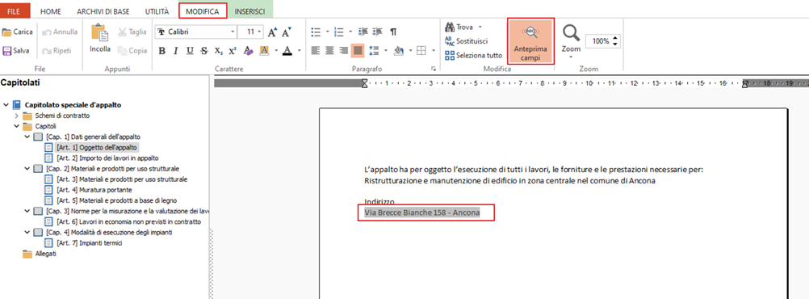The image size is (809, 299).
Task: Switch to the UTILITÀ tab
Action: coord(157,11)
